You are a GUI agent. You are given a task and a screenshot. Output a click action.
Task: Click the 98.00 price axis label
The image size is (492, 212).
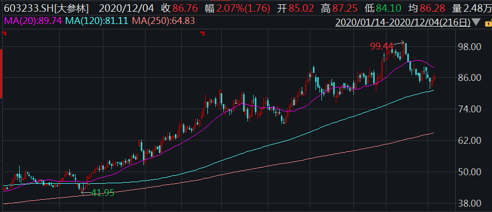point(470,46)
